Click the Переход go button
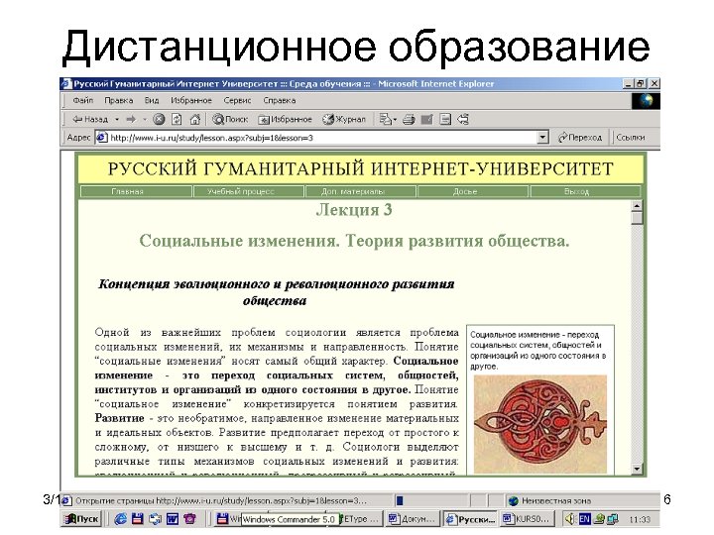This screenshot has height=535, width=714. (x=580, y=138)
